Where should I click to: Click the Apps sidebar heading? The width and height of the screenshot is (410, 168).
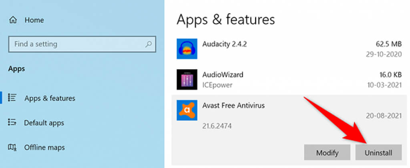(17, 69)
